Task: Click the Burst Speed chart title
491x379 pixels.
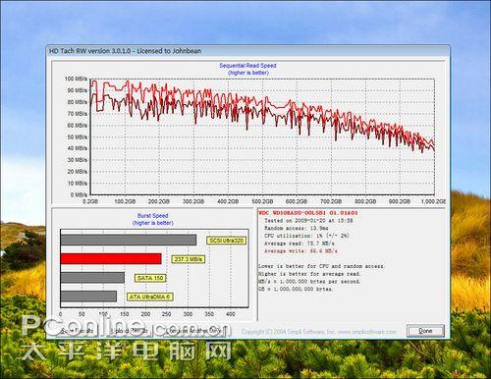Action: tap(152, 216)
